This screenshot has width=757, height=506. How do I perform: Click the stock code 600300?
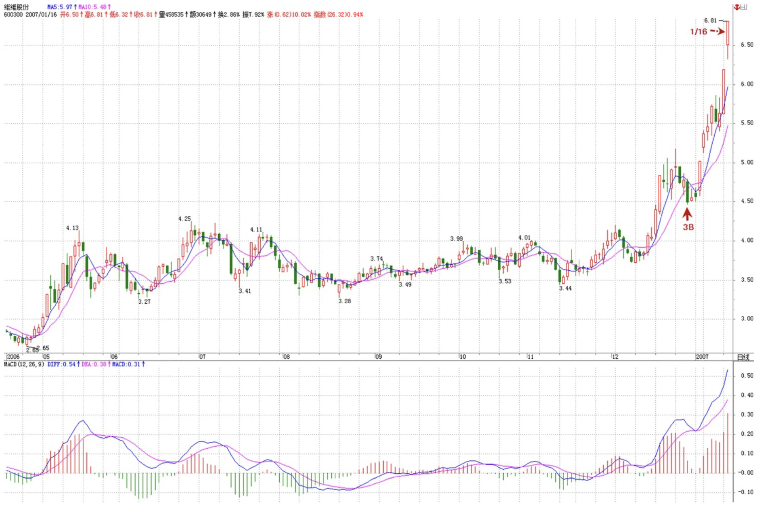(x=14, y=15)
